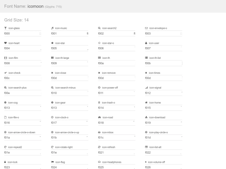Select the icon-music note glyph
226x169 pixels.
click(x=52, y=28)
